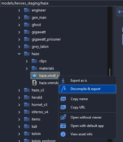Expand the grey_talon folder chevron
Screen dimensions: 123x142
19,47
